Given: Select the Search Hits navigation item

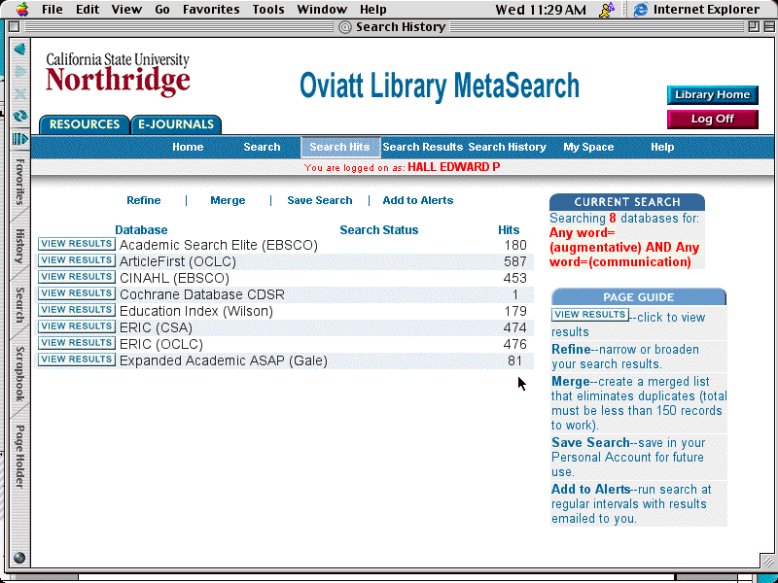Looking at the screenshot, I should pyautogui.click(x=339, y=147).
